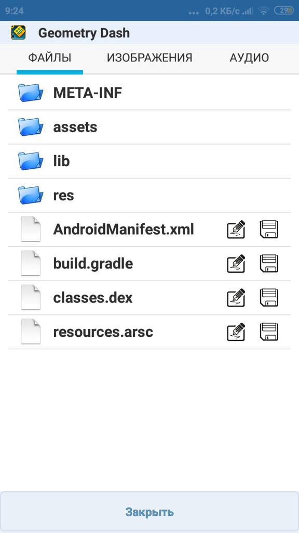The height and width of the screenshot is (533, 299).
Task: Click the Закрыть button
Action: 149,512
